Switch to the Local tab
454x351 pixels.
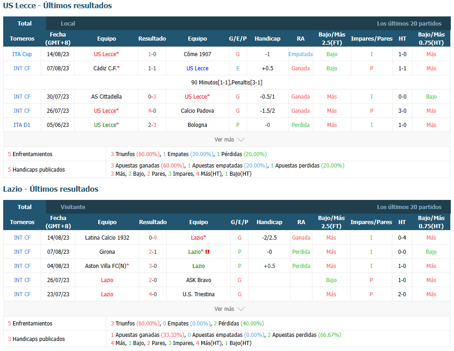[68, 23]
